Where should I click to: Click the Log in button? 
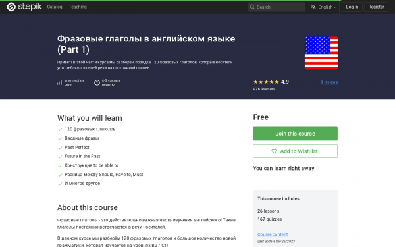pos(352,7)
